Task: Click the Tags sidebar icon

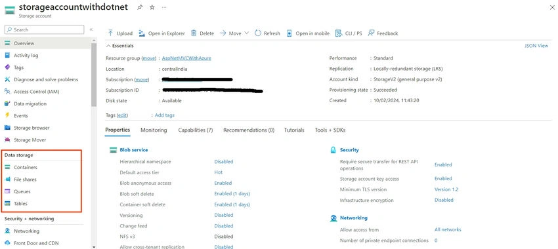Action: click(7, 67)
